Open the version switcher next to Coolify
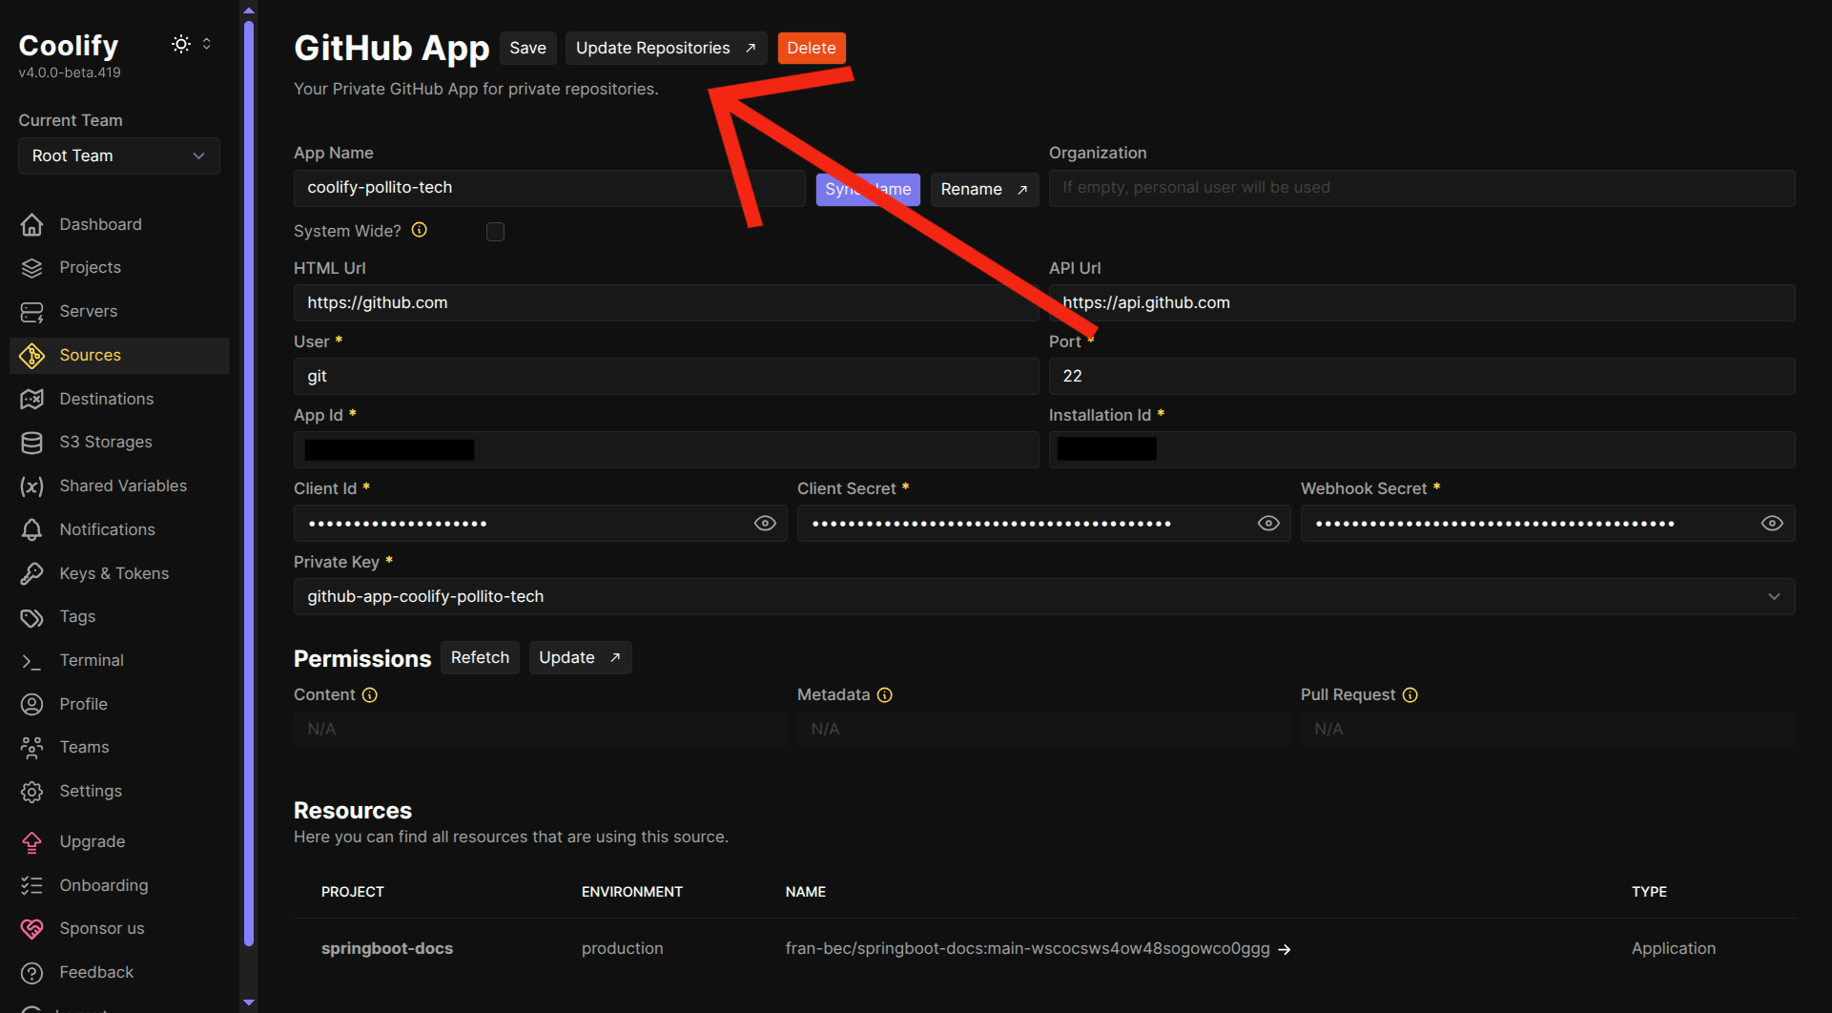1832x1013 pixels. (206, 44)
